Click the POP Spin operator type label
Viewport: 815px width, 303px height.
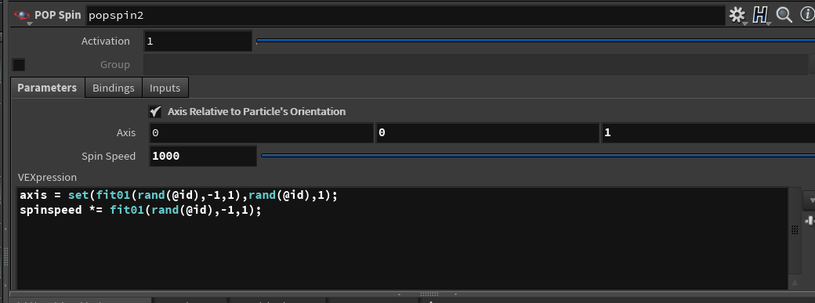(58, 16)
